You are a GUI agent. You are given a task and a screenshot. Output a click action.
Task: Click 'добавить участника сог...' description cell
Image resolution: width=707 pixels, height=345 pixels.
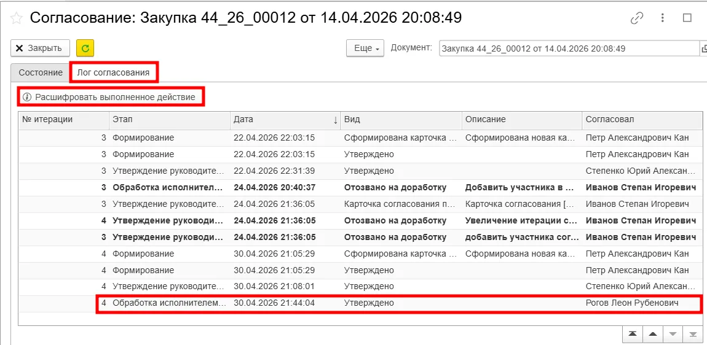coord(522,237)
